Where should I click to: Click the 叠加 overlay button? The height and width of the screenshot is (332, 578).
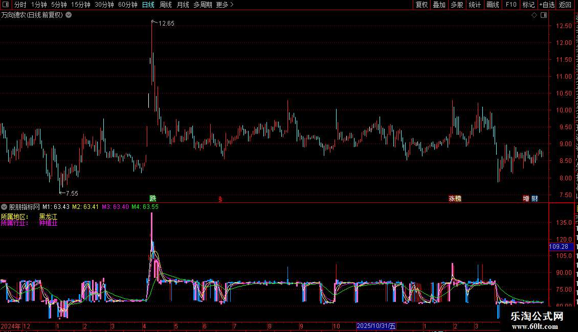pos(439,5)
